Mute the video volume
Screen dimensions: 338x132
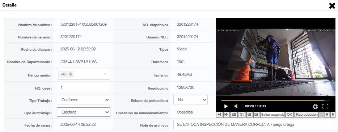236,106
